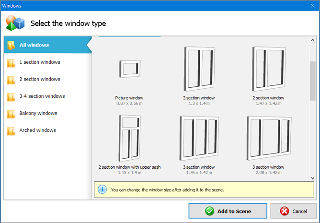Select the Picture window thumbnail

pos(130,69)
